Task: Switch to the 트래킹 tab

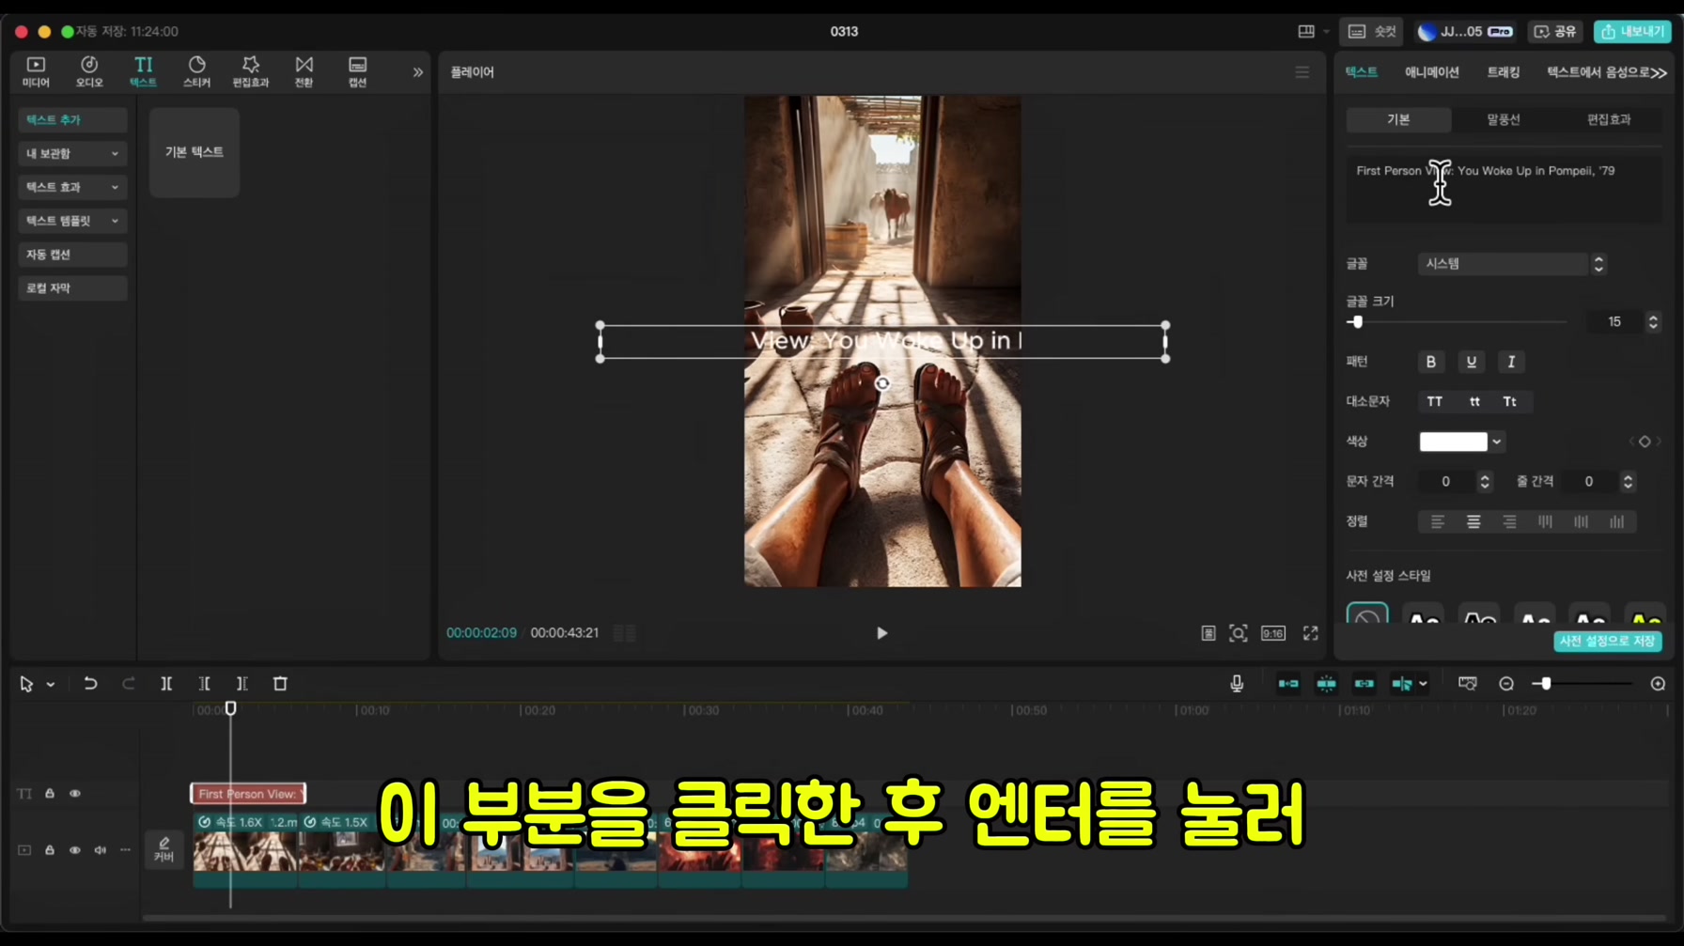Action: 1503,72
